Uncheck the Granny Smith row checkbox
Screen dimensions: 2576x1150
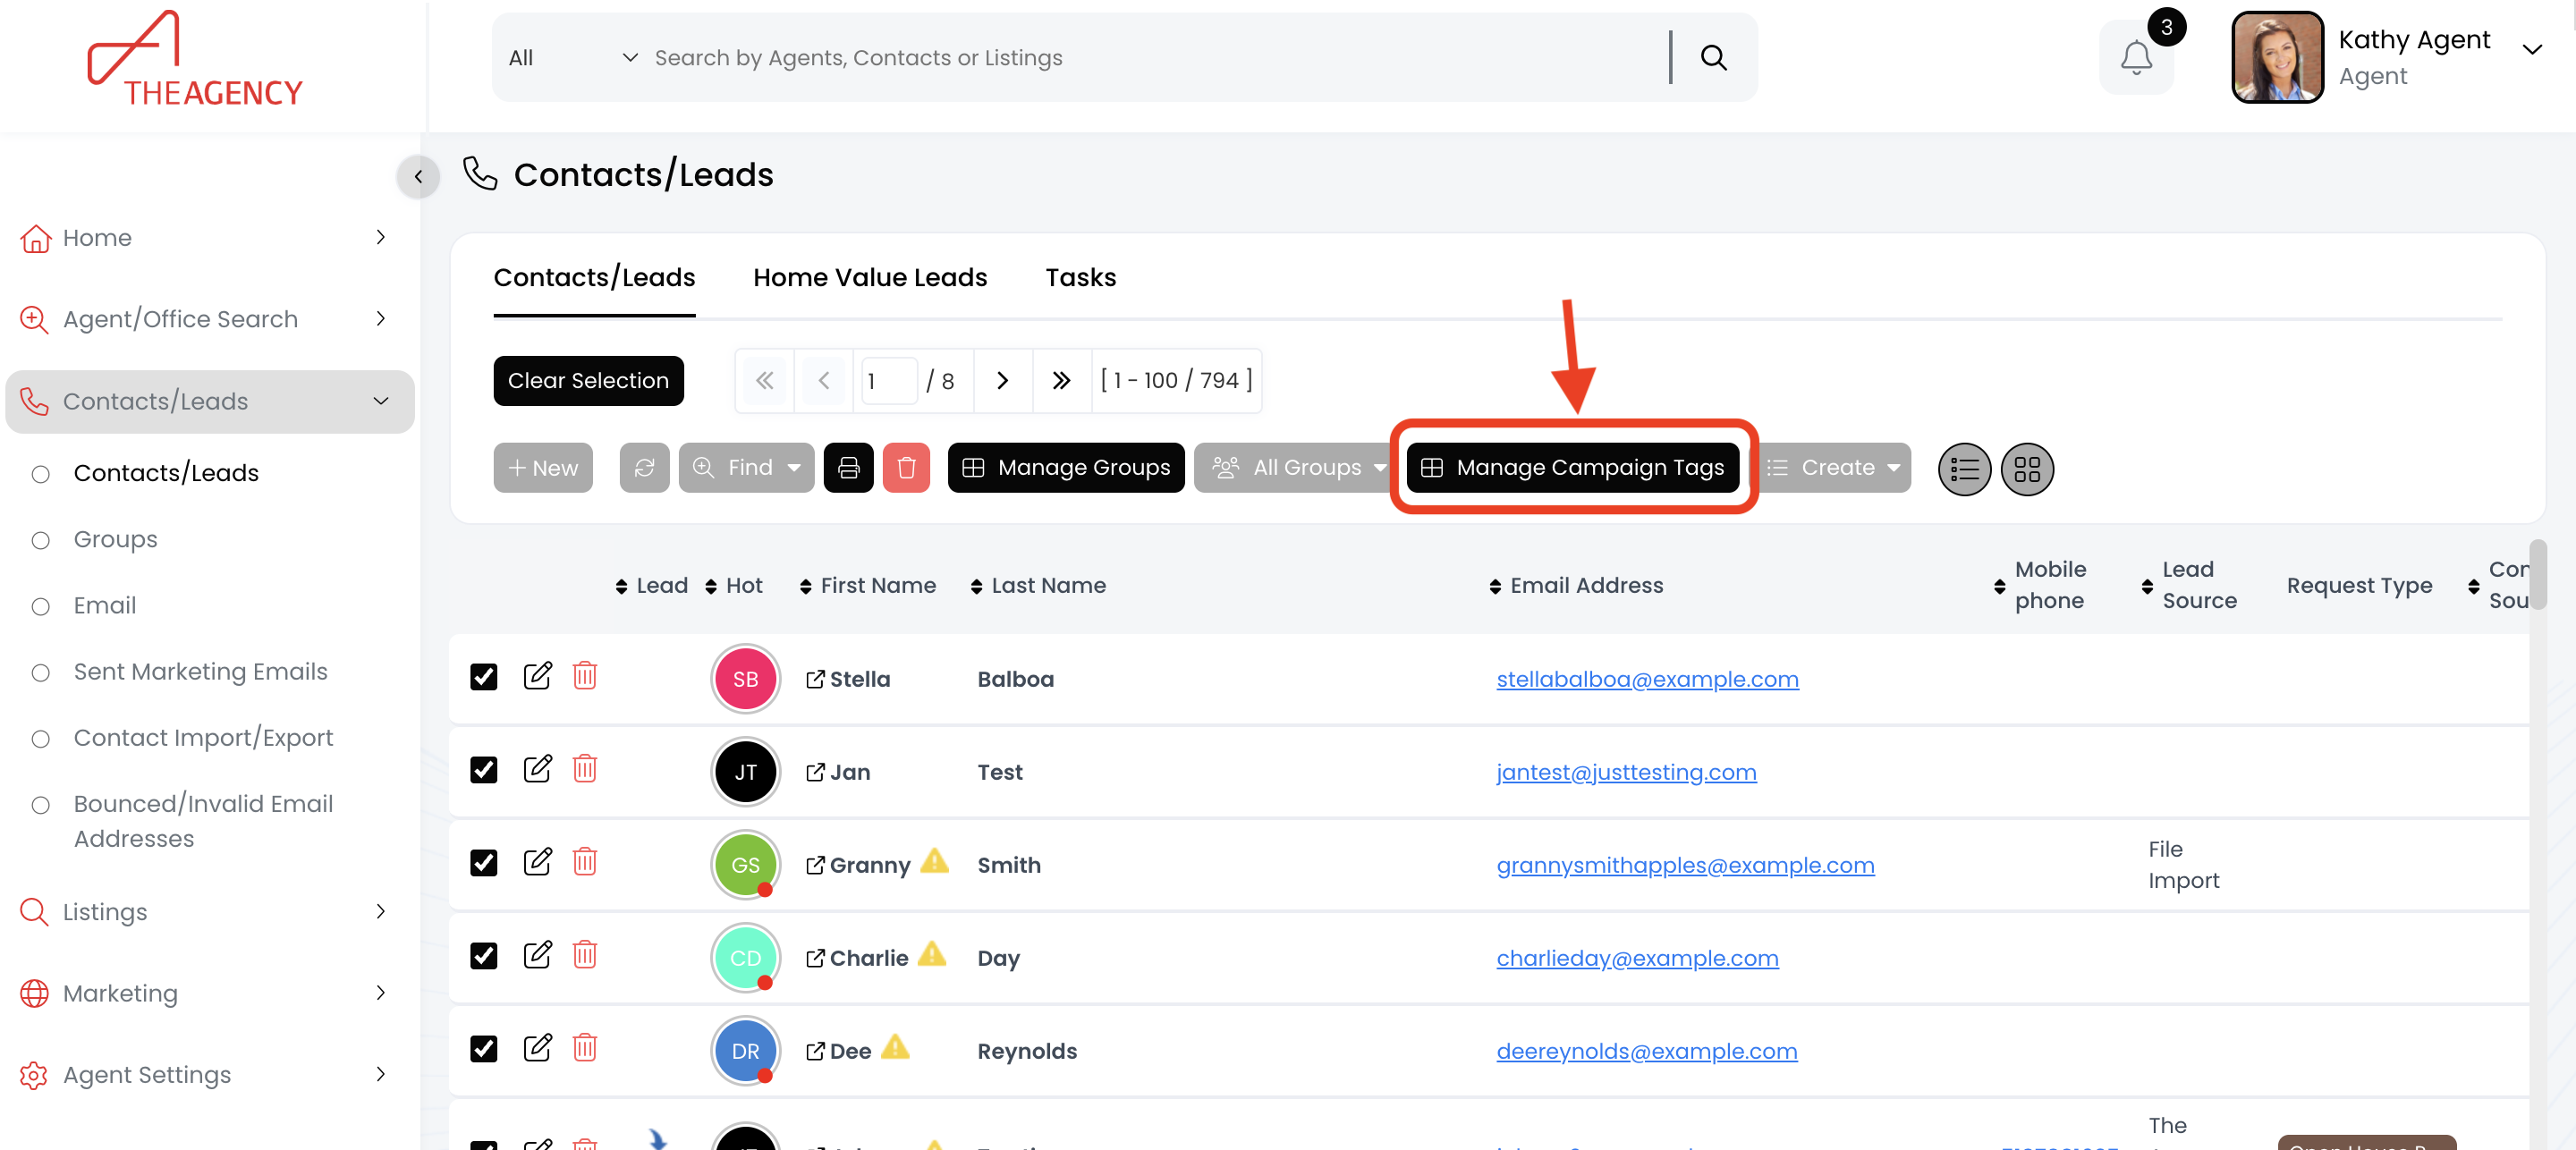[x=484, y=863]
